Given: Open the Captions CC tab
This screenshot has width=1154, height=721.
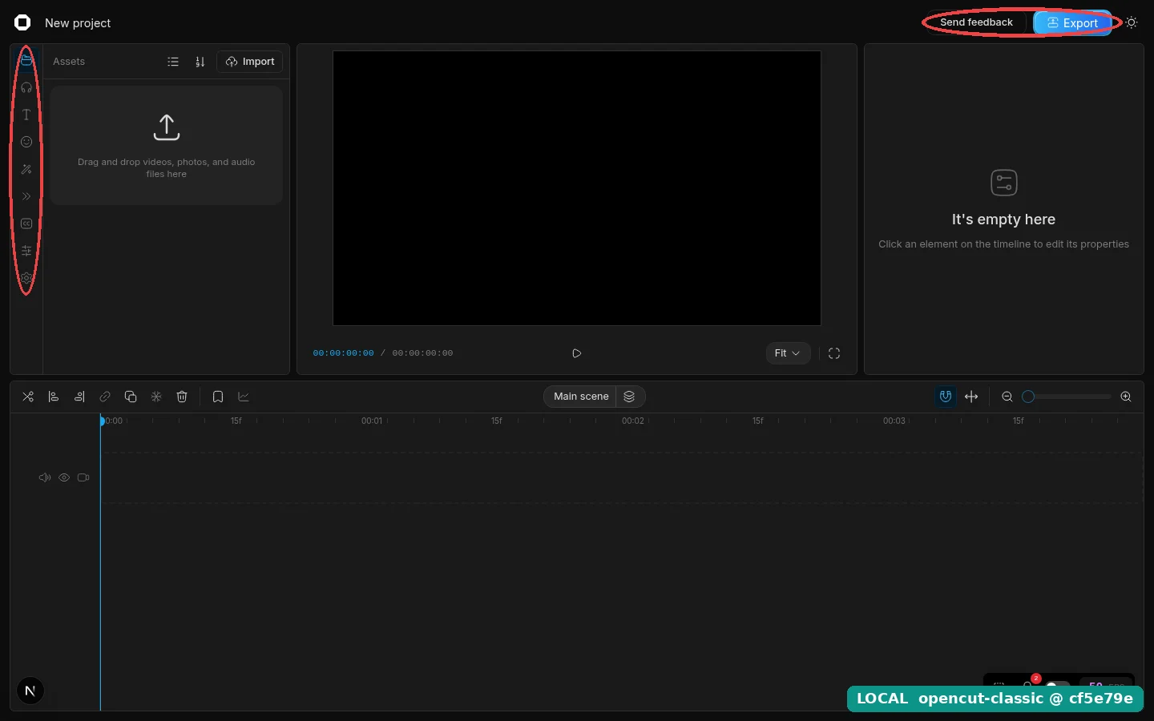Looking at the screenshot, I should (x=26, y=224).
